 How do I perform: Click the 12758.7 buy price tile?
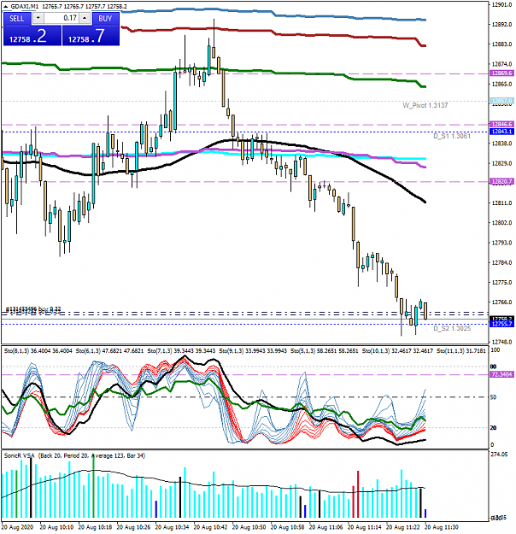click(91, 36)
